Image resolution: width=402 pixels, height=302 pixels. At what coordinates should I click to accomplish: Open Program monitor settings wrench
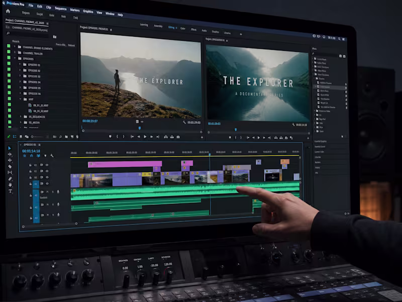coord(293,124)
